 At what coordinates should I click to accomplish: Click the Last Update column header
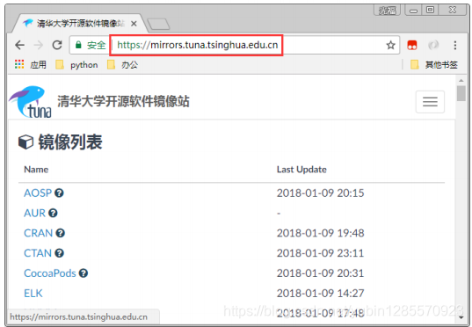click(x=301, y=170)
